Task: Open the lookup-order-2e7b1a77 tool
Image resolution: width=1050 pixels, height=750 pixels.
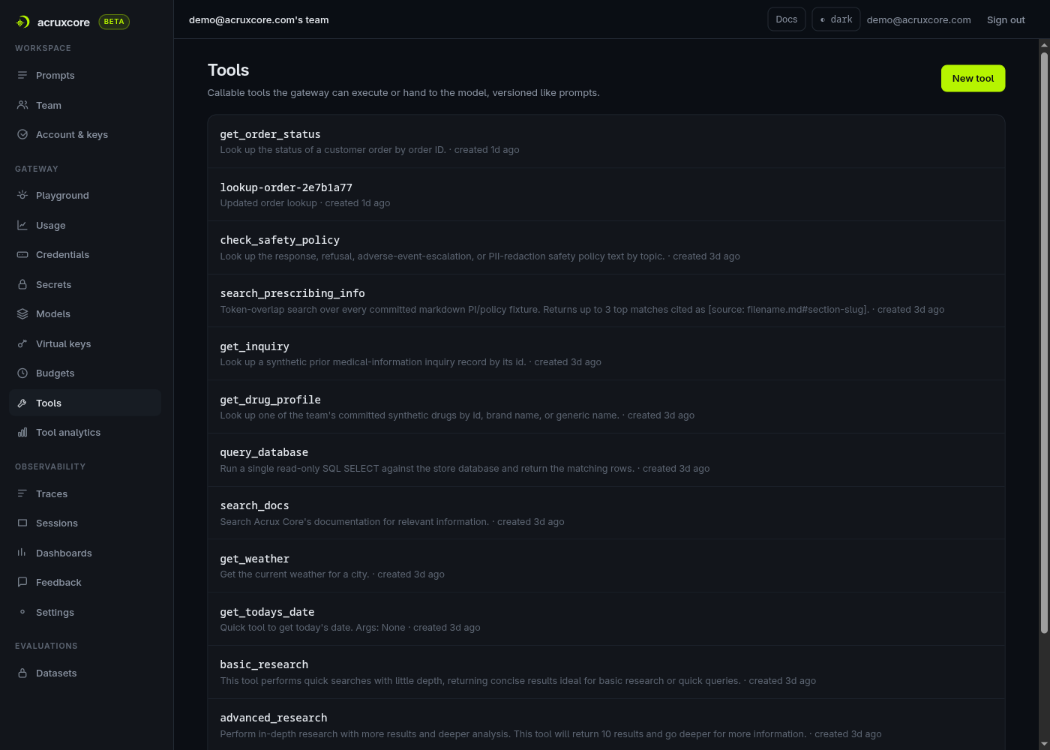Action: click(x=606, y=194)
